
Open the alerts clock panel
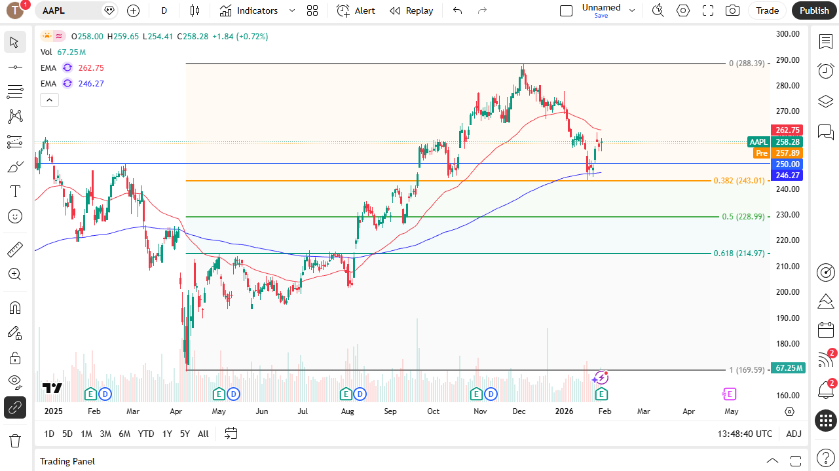point(825,71)
